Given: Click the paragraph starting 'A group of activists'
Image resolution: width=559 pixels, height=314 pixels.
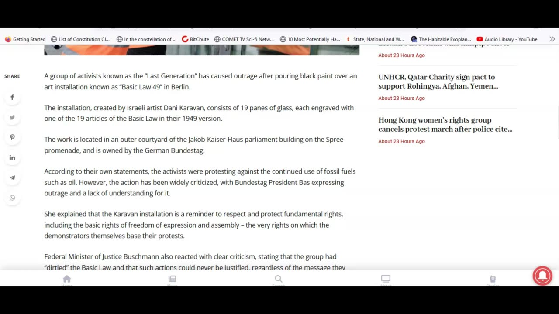Looking at the screenshot, I should [x=200, y=82].
